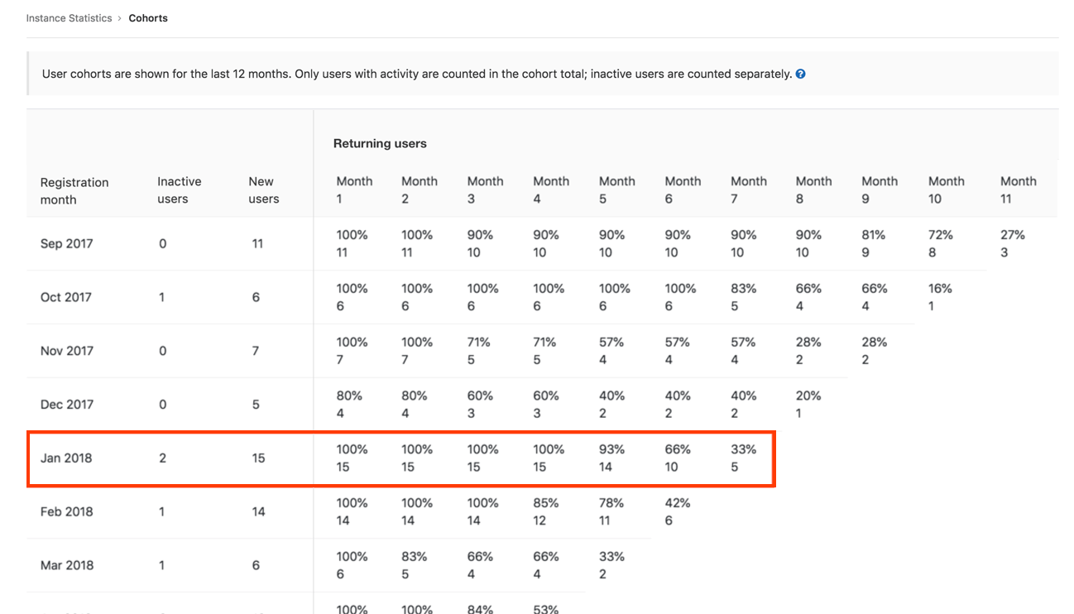
Task: Click the Month 11 column header
Action: (x=1018, y=190)
